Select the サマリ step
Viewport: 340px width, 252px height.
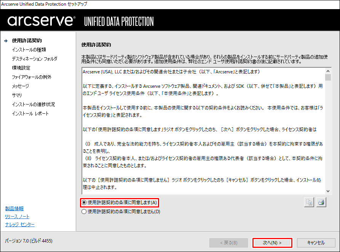click(x=17, y=95)
